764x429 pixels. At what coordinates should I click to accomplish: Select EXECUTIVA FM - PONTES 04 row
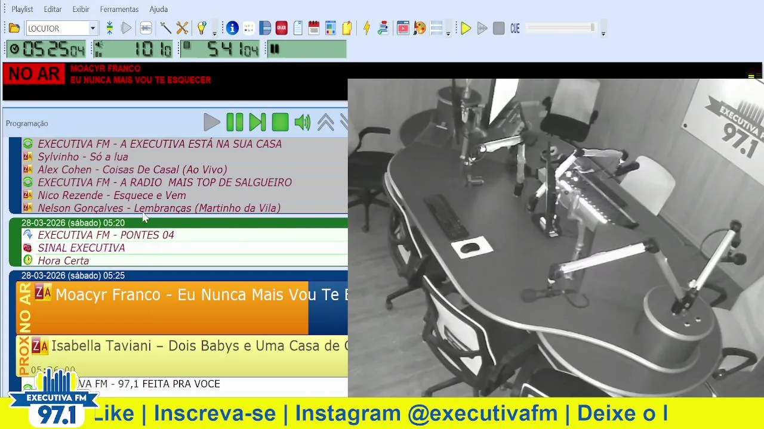pos(184,235)
